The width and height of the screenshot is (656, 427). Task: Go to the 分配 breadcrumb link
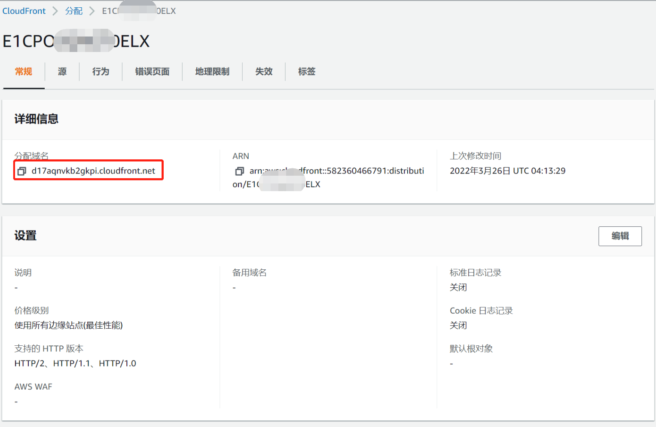(x=74, y=11)
